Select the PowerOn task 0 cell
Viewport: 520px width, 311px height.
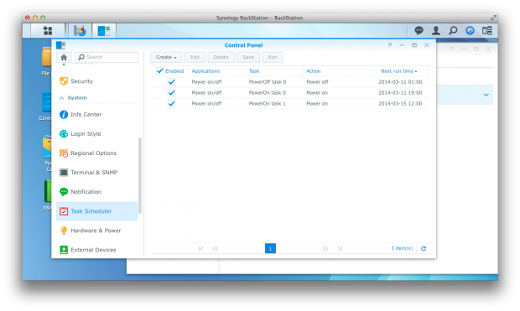tap(268, 93)
